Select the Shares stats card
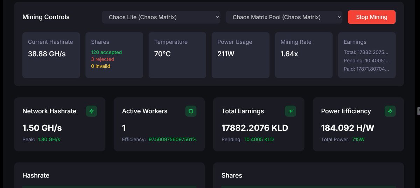Viewport: 420px width, 188px height. (x=114, y=55)
